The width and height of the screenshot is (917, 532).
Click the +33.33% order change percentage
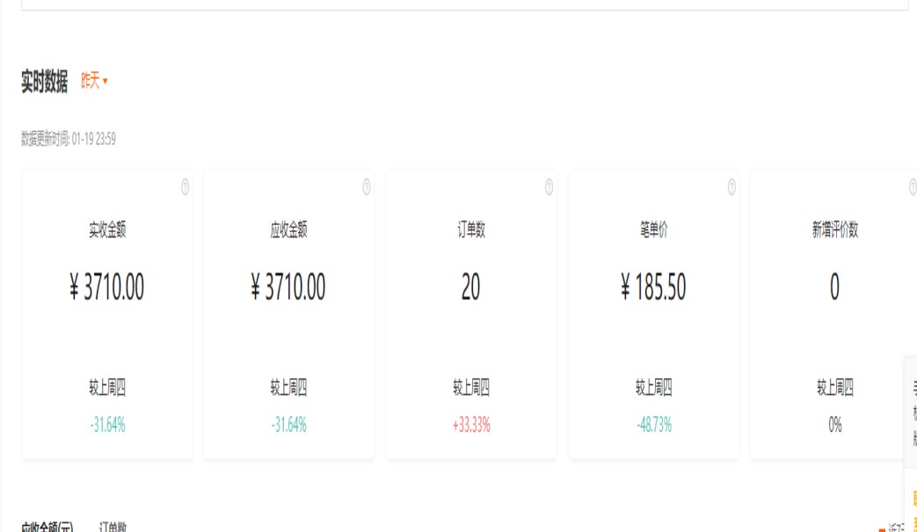coord(470,426)
